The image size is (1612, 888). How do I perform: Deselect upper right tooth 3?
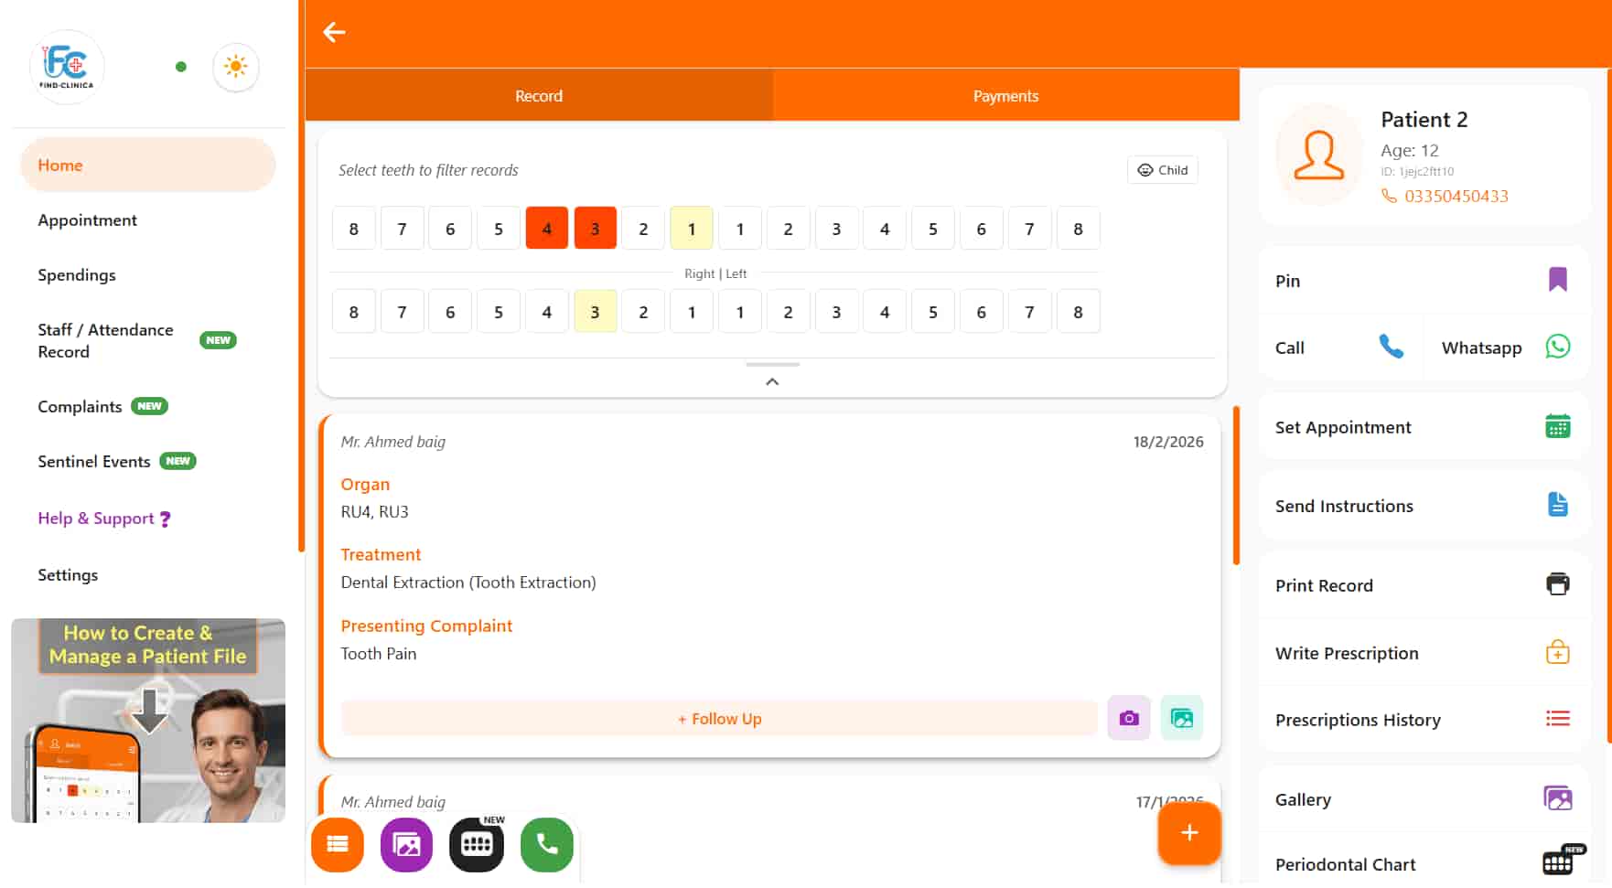pos(595,229)
